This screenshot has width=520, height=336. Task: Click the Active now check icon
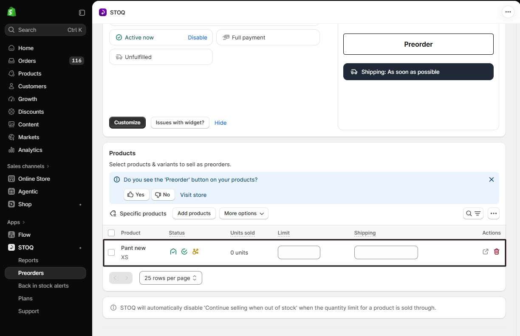click(119, 37)
